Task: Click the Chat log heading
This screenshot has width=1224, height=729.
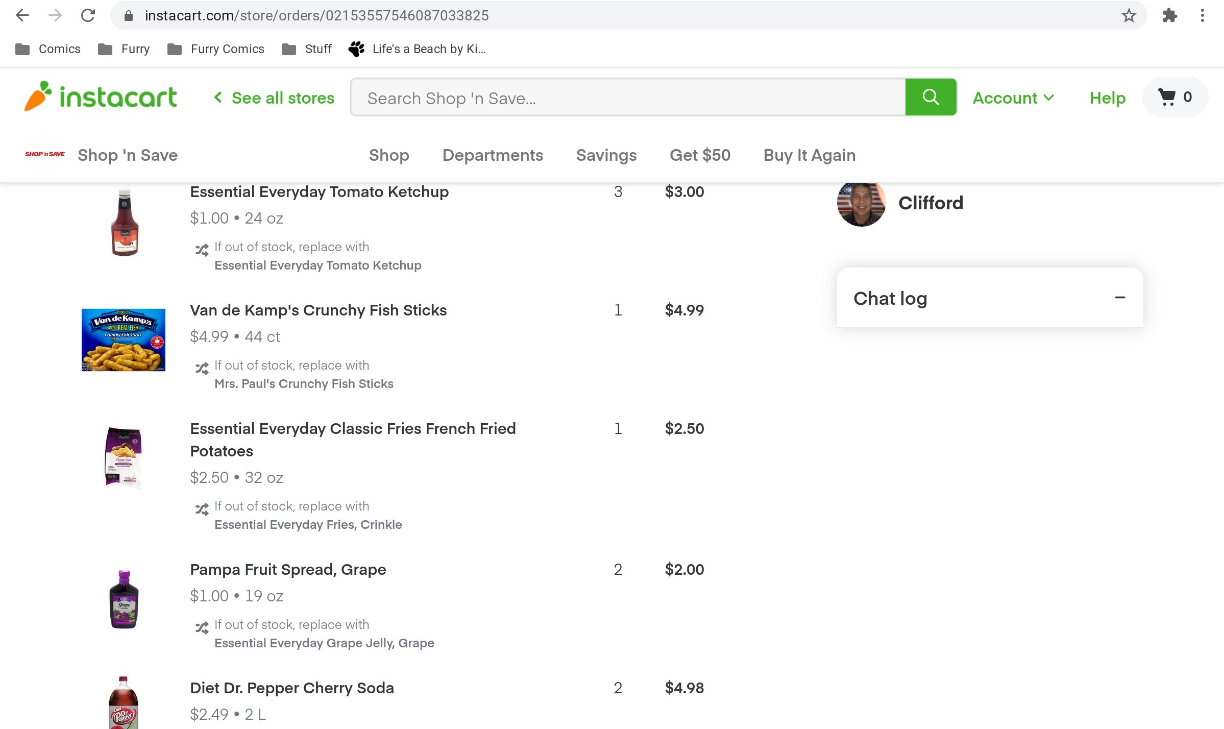Action: [x=890, y=299]
